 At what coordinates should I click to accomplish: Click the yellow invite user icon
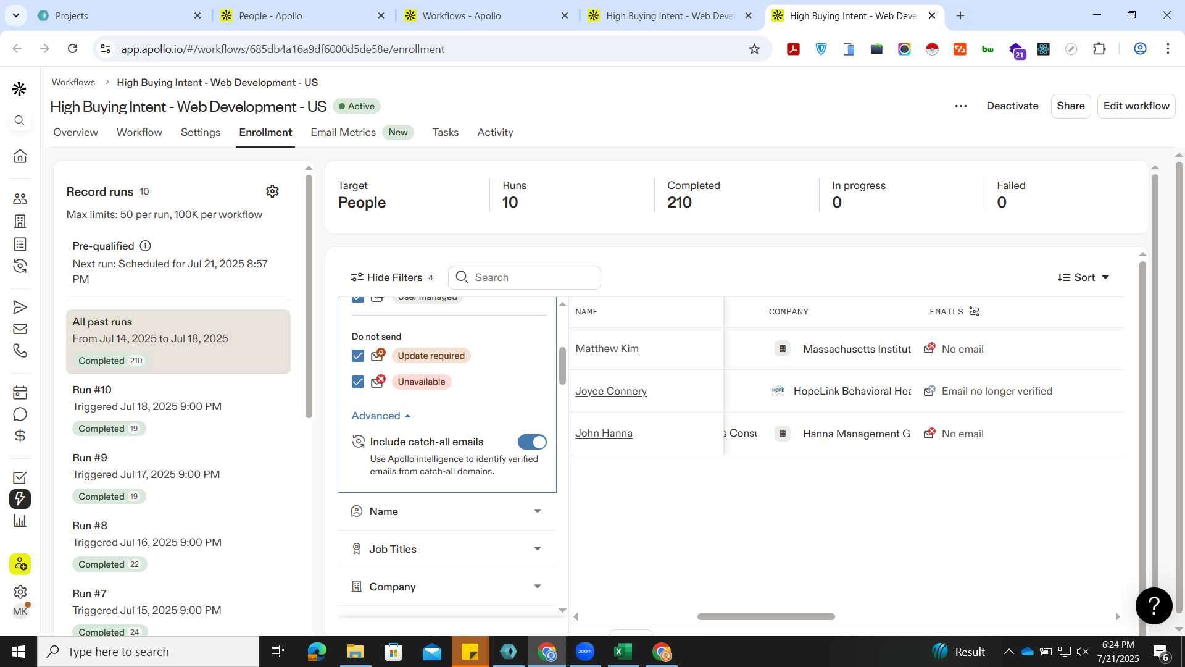20,564
